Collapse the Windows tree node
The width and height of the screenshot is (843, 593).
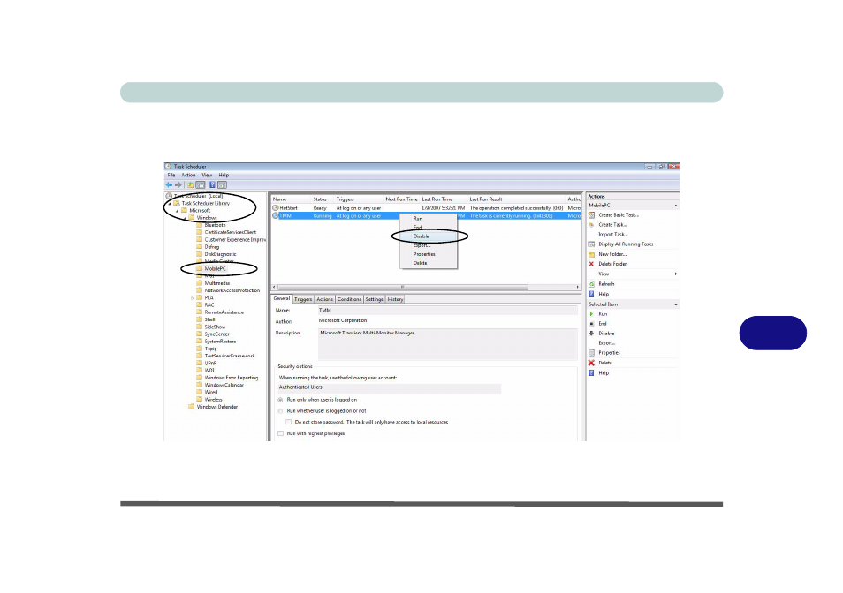pos(185,219)
